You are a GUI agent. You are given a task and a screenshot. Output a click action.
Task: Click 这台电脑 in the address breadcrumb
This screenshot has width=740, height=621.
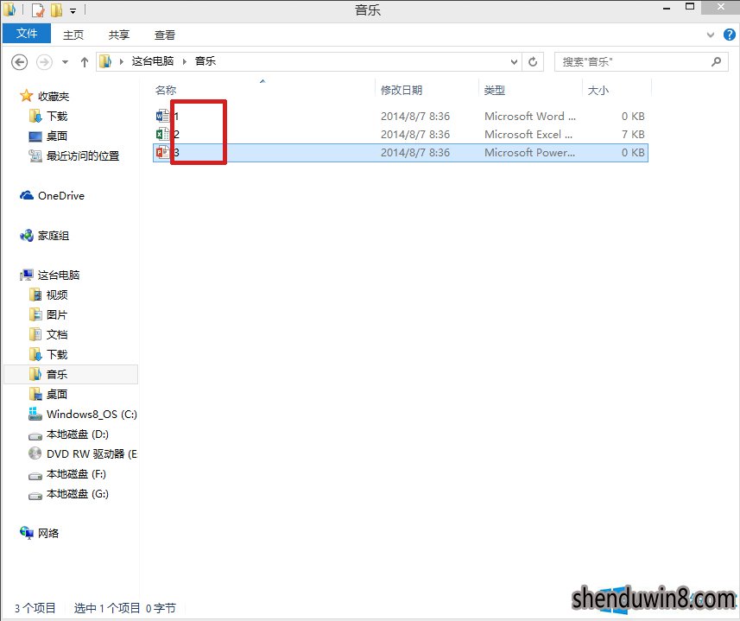[x=153, y=60]
